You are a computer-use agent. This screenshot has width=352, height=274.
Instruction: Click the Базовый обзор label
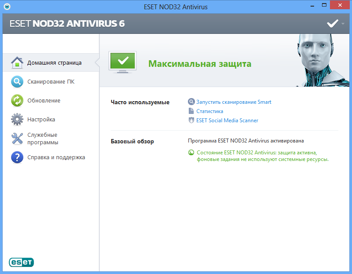click(x=132, y=142)
